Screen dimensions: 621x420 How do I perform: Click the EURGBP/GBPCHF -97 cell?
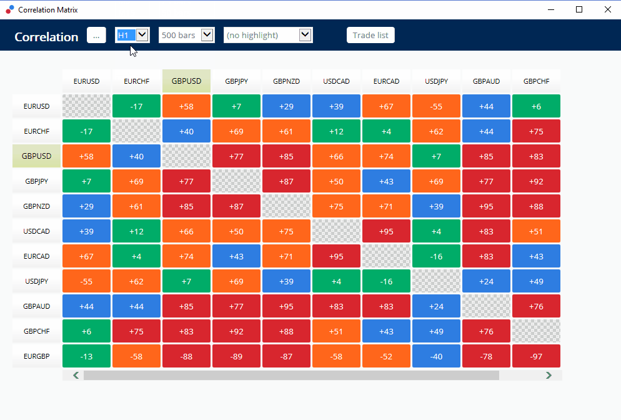(536, 356)
